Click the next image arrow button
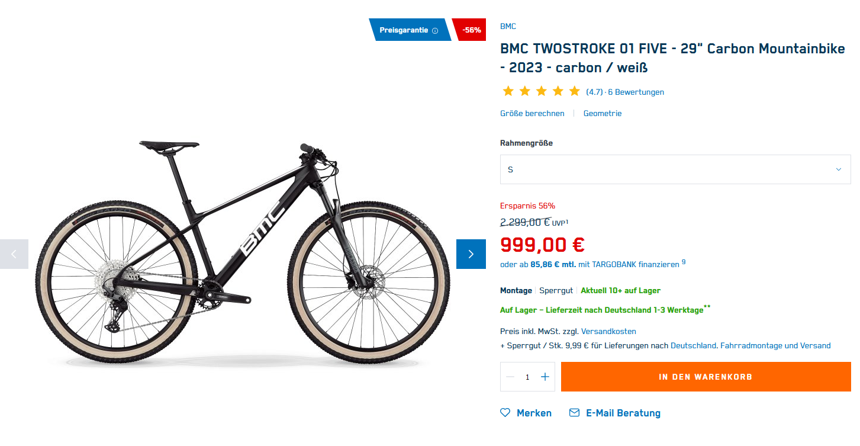Image resolution: width=860 pixels, height=446 pixels. pyautogui.click(x=471, y=254)
